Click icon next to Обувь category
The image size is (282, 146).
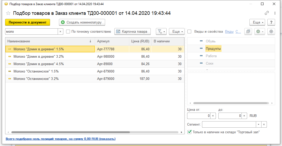coord(201,41)
